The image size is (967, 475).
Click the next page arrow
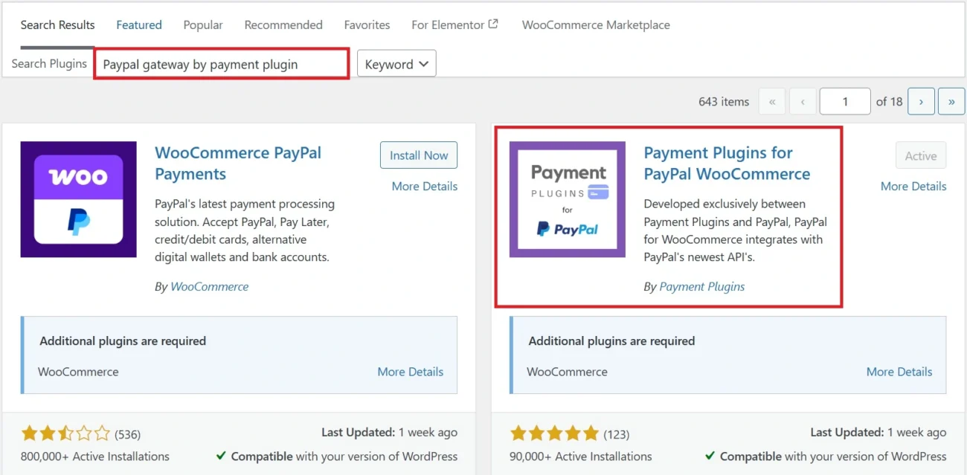coord(921,101)
